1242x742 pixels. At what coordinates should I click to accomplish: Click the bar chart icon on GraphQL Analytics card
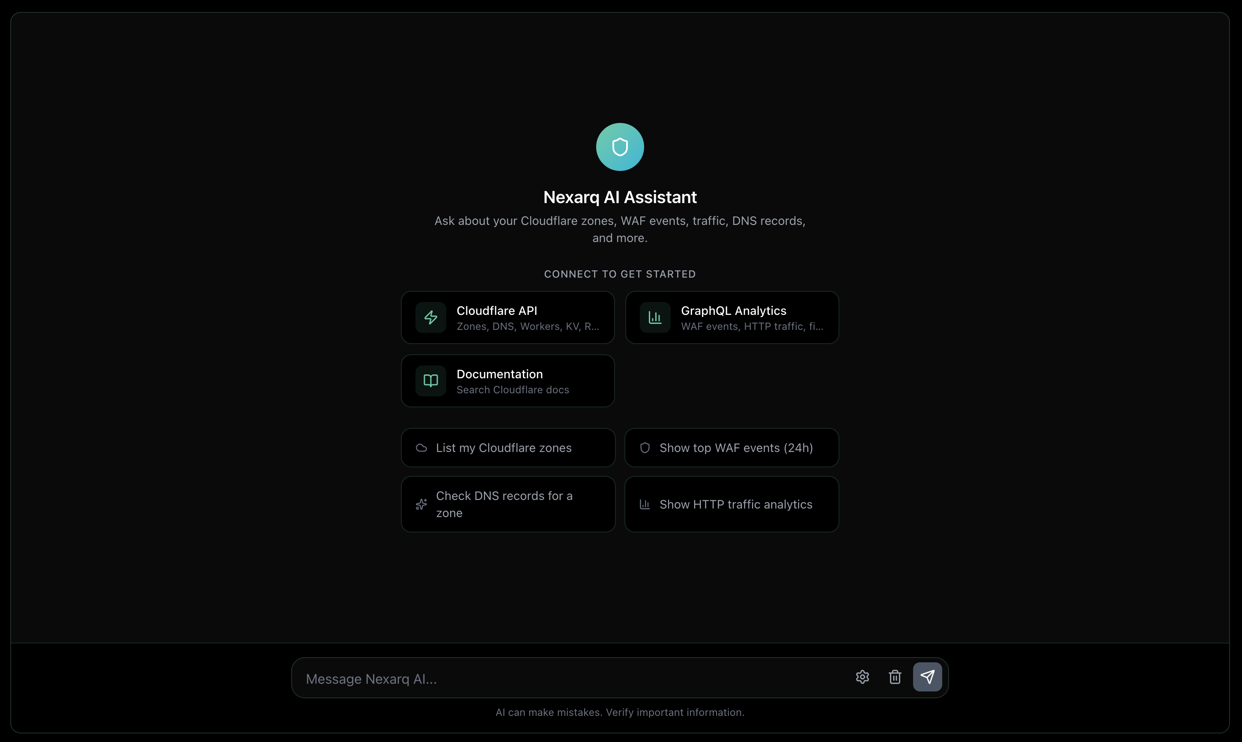[655, 317]
